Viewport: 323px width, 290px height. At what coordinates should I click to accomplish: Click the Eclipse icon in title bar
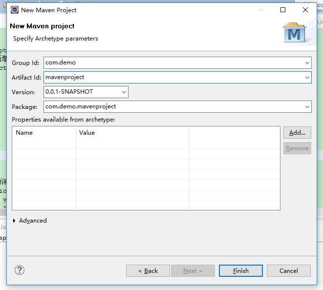click(x=15, y=10)
